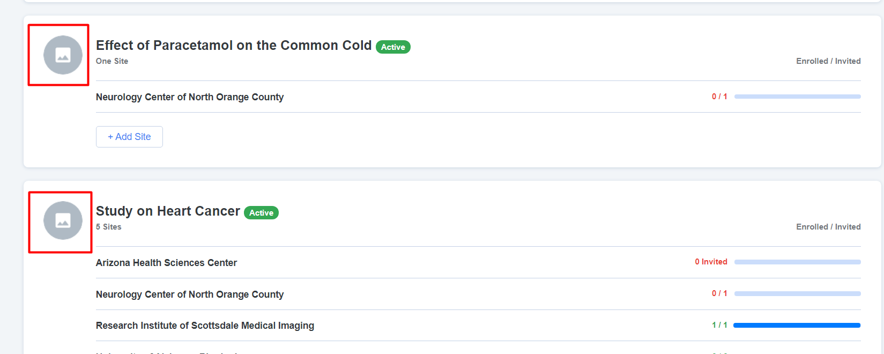Select the picture icon inside the first study avatar

[x=63, y=55]
